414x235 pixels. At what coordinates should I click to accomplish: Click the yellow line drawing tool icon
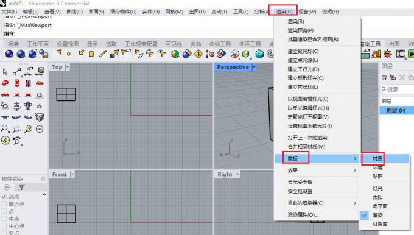point(103,54)
